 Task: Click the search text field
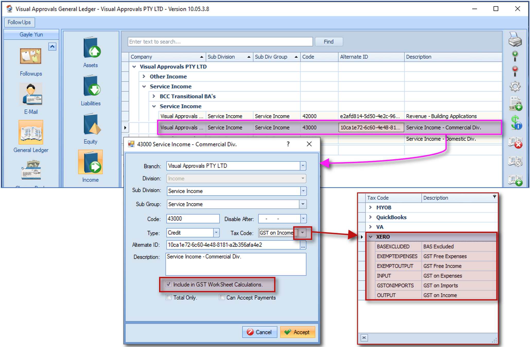220,42
